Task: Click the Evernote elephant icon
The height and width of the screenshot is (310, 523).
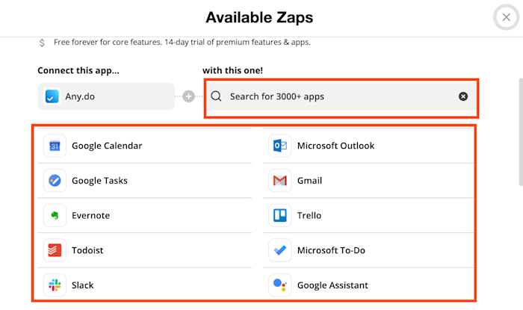Action: pyautogui.click(x=55, y=215)
